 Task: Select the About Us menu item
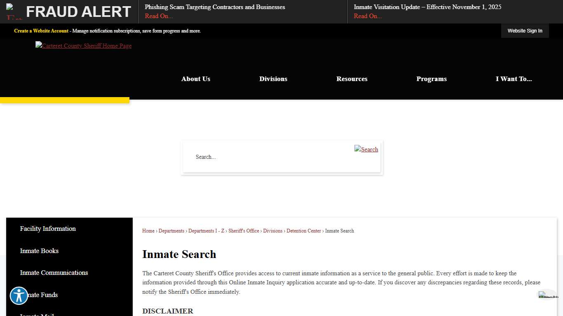click(x=195, y=79)
